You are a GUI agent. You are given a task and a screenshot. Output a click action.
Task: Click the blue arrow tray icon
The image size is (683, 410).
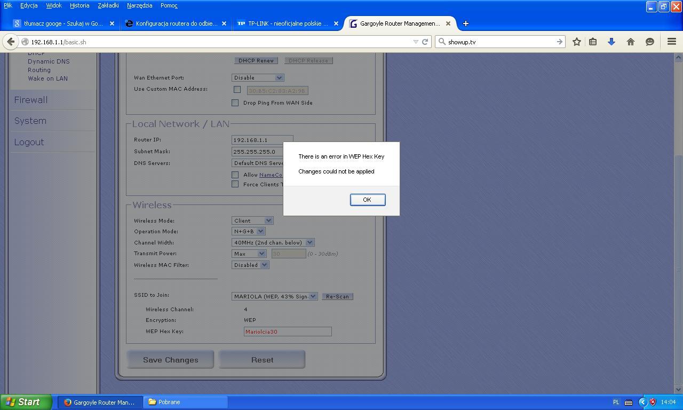(642, 402)
